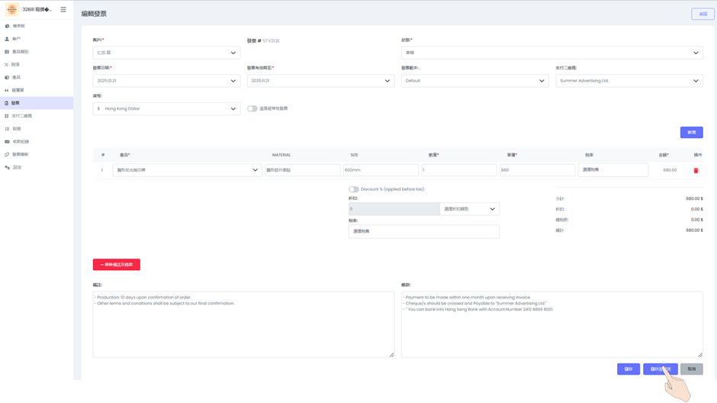Viewport: 717px width, 403px height.
Task: Go to 產品 products page in sidebar
Action: [x=16, y=77]
